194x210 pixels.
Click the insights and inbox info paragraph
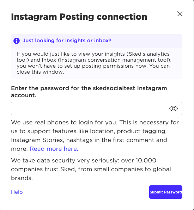(x=94, y=63)
